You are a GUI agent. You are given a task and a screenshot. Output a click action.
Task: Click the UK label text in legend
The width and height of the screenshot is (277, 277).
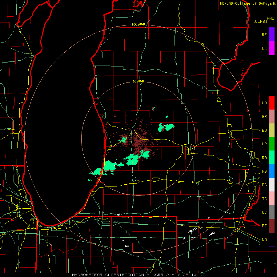[x=264, y=49]
